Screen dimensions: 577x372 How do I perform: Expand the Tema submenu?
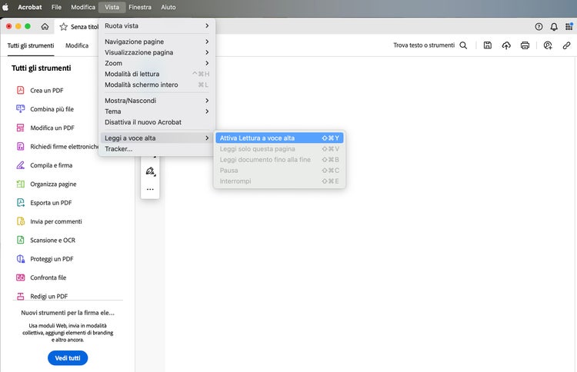(157, 111)
